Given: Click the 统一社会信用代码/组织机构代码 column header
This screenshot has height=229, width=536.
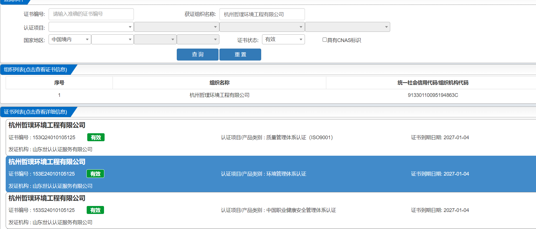Looking at the screenshot, I should click(x=433, y=83).
